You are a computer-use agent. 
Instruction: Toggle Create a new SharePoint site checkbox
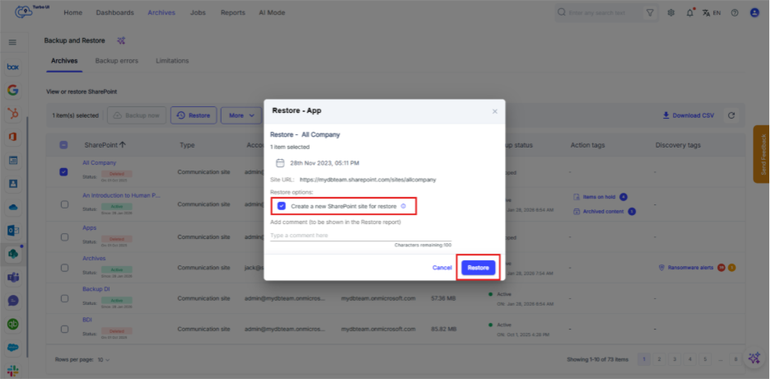283,206
